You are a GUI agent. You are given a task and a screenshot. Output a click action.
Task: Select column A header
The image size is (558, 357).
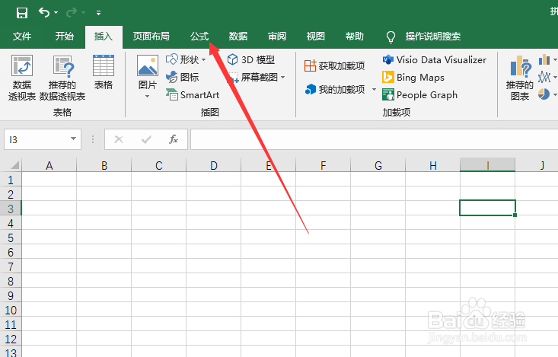click(49, 165)
